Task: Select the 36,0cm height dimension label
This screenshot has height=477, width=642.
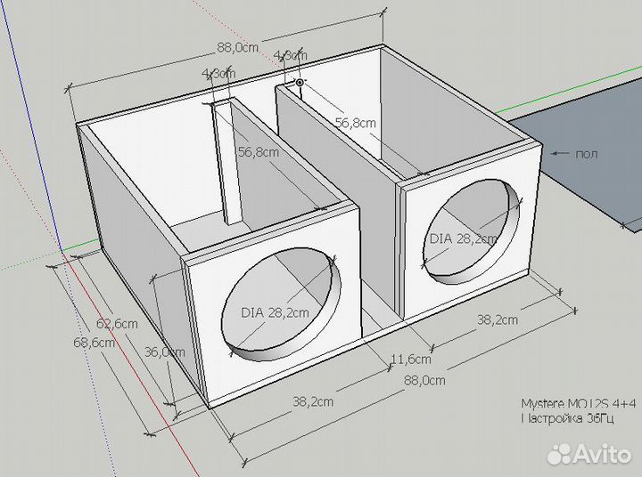Action: click(x=158, y=352)
